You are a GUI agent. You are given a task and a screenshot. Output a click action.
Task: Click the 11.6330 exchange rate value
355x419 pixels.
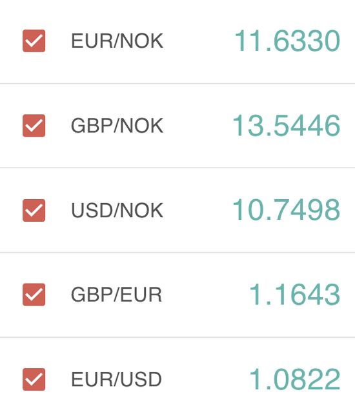(287, 41)
